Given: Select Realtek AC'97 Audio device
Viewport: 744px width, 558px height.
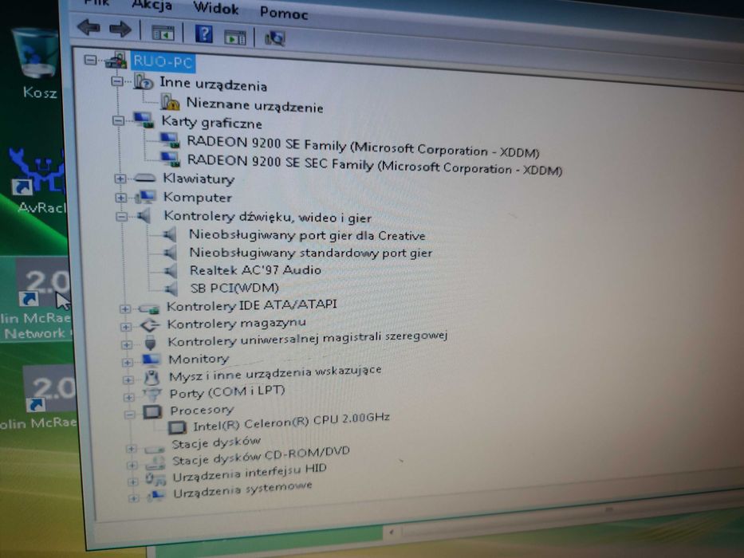Looking at the screenshot, I should (x=255, y=270).
